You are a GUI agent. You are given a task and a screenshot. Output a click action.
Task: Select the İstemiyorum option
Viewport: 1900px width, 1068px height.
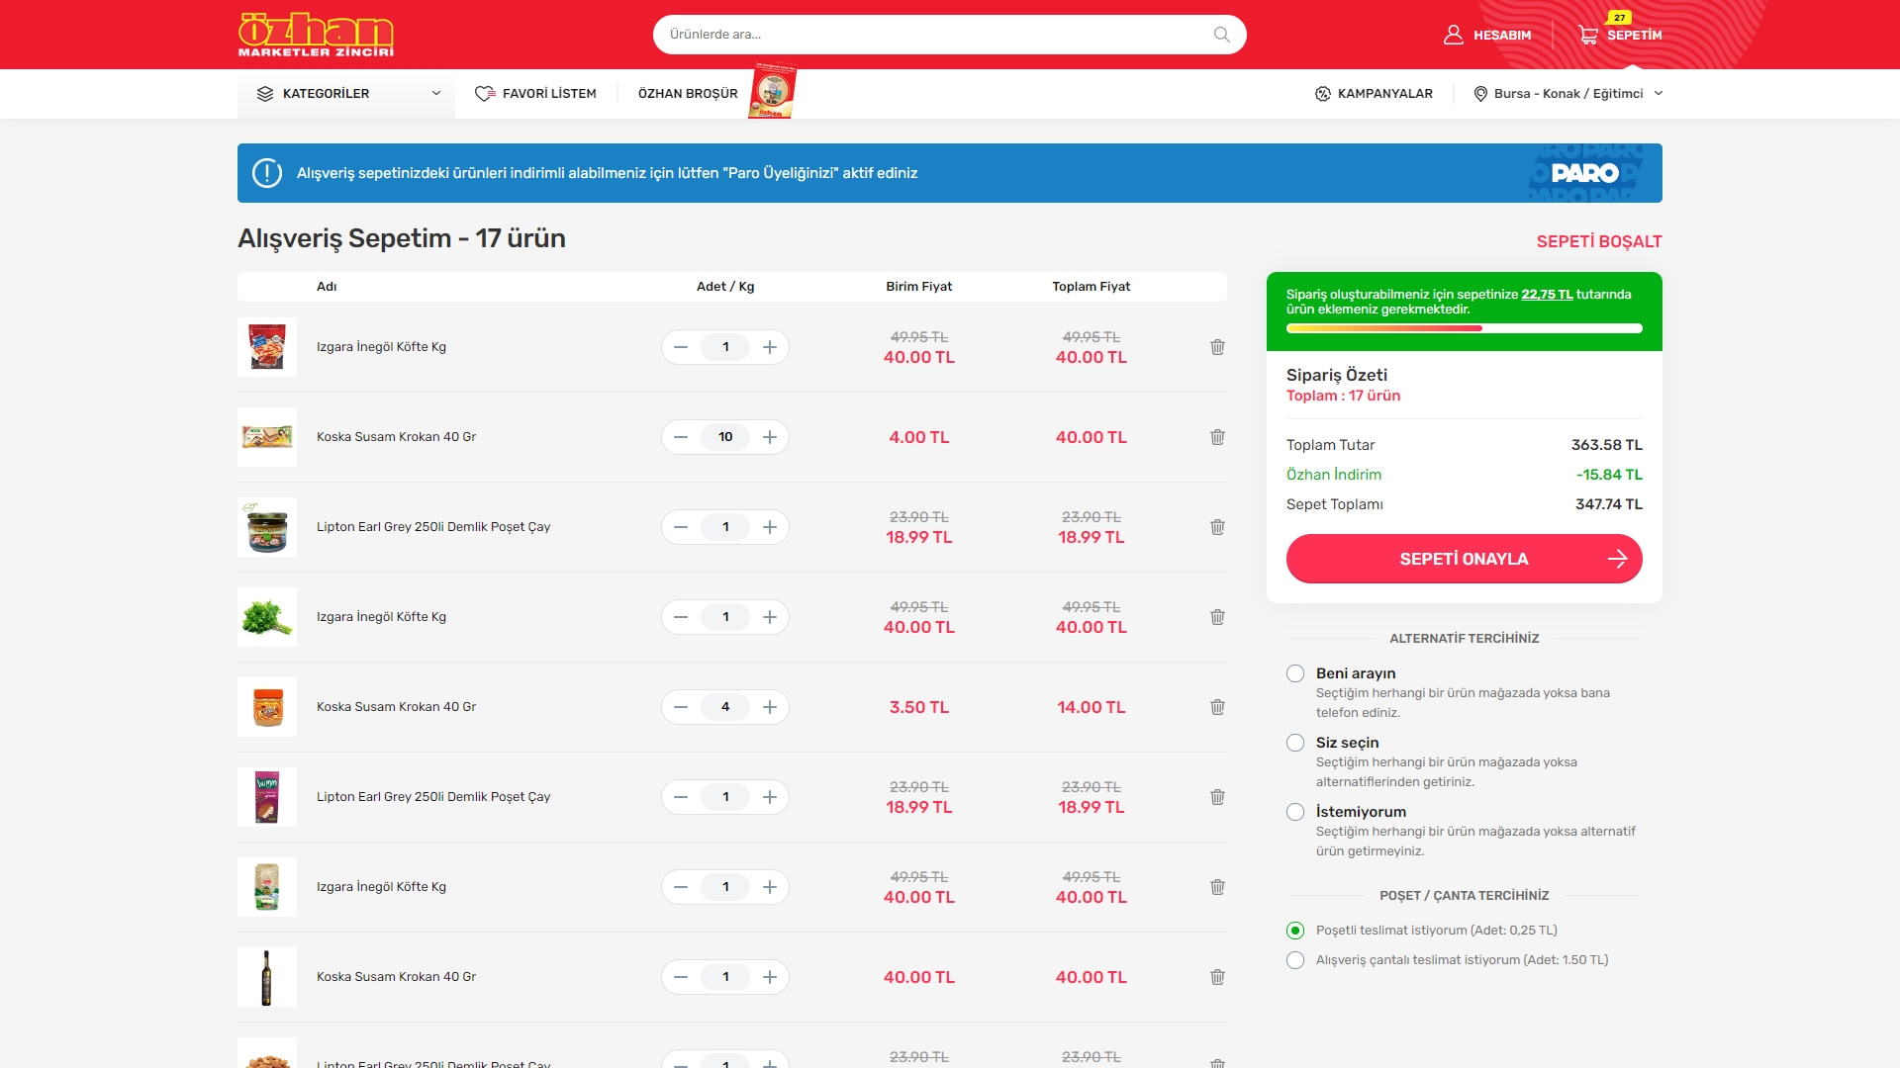[1295, 812]
